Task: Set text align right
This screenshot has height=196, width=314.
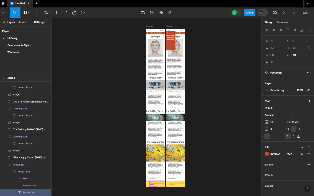Action: [x=277, y=136]
